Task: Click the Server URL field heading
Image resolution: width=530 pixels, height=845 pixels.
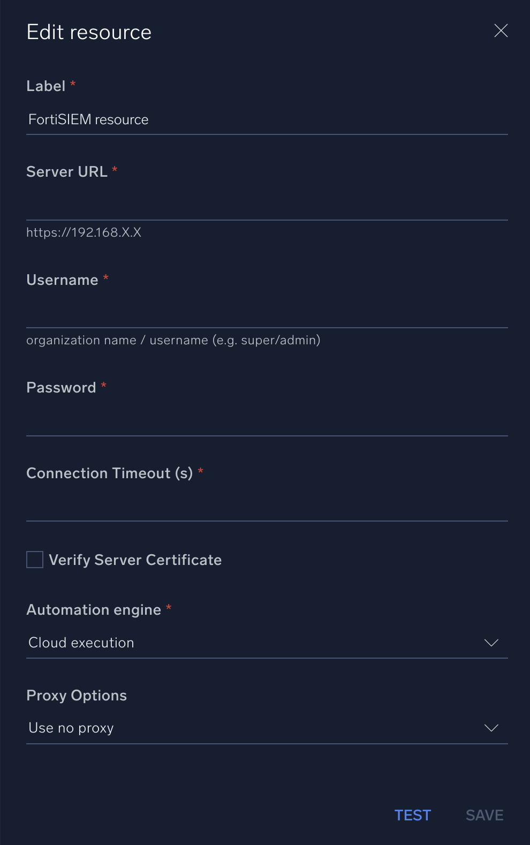Action: 67,171
